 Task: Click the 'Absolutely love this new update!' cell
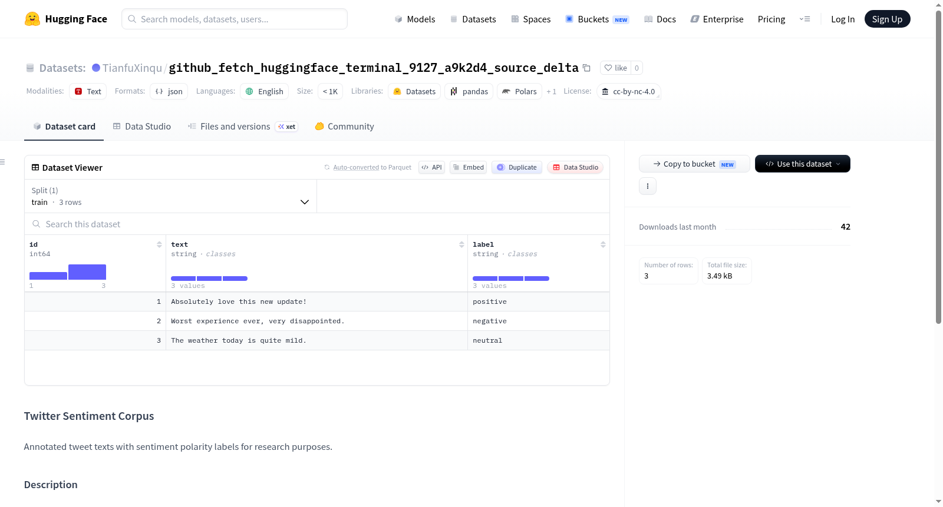click(x=316, y=301)
